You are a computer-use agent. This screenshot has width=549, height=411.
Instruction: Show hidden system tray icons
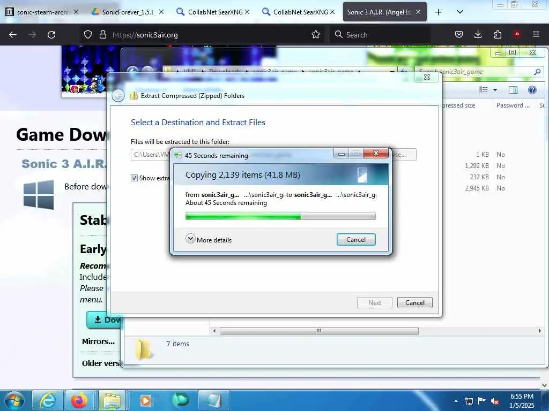(456, 401)
